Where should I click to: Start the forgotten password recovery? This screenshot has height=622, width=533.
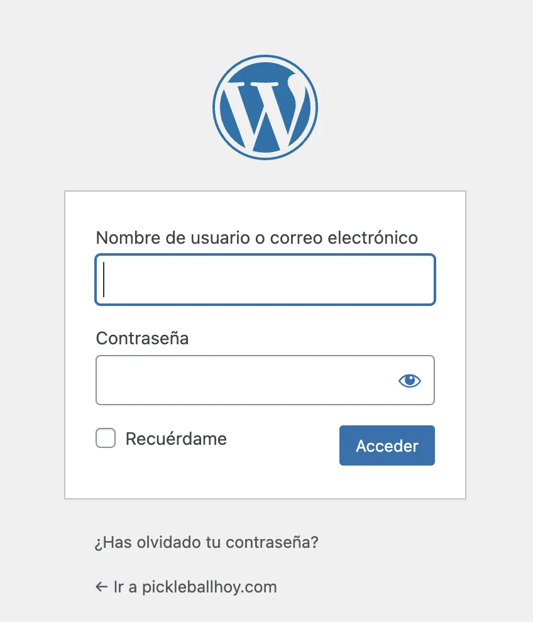point(206,542)
